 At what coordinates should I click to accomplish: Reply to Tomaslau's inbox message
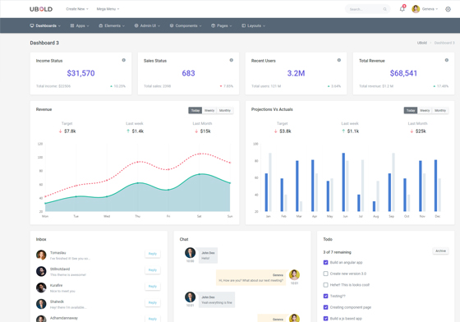(x=153, y=254)
